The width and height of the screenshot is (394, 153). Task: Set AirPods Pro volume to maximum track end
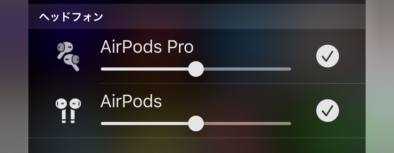coord(290,69)
